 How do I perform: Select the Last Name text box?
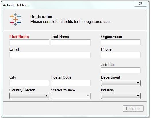[x=71, y=42]
